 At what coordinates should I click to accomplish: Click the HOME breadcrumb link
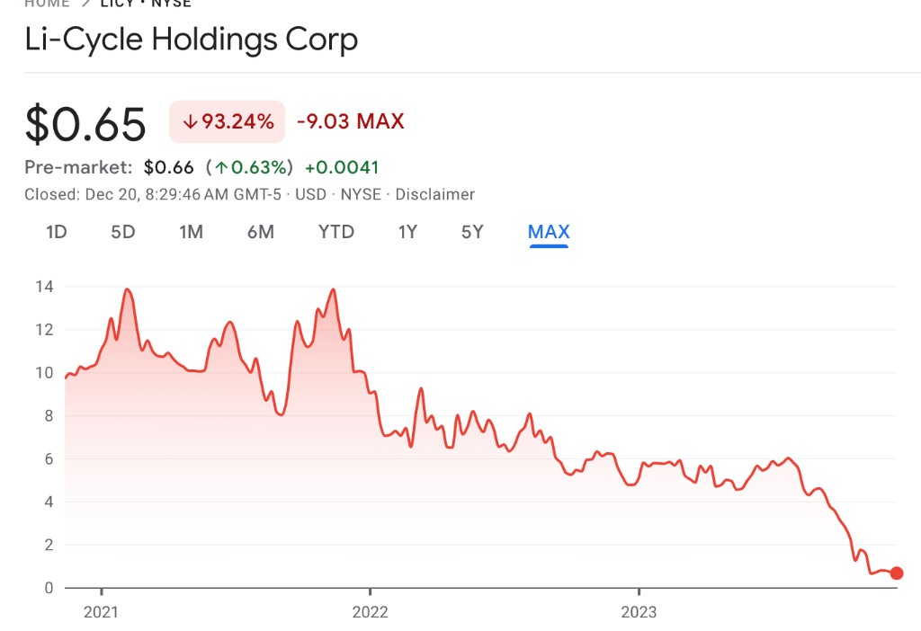pyautogui.click(x=47, y=4)
